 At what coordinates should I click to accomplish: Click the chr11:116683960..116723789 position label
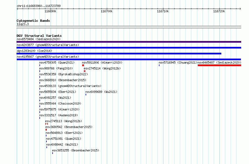[39, 6]
